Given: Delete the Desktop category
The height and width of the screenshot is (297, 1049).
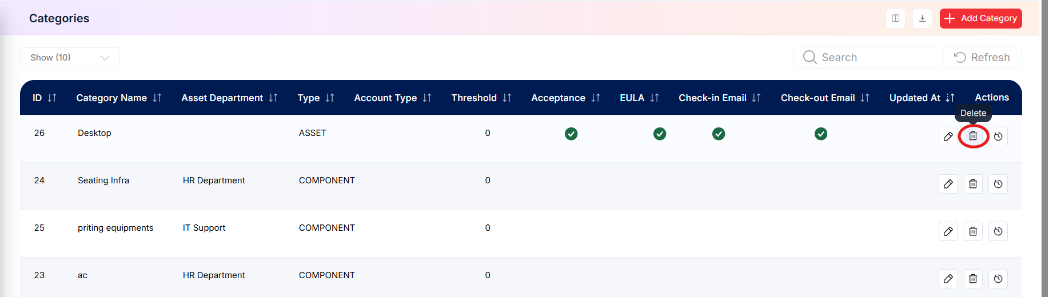Looking at the screenshot, I should [973, 137].
